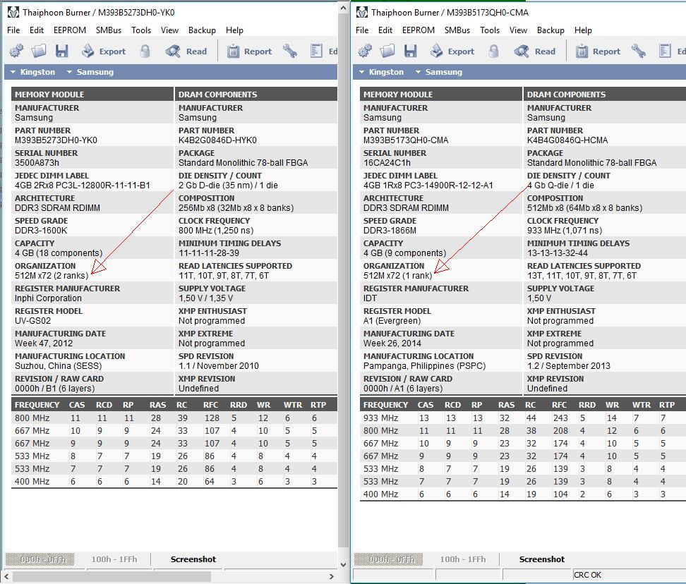The height and width of the screenshot is (584, 686).
Task: Click gear settings icon in right window toolbar
Action: click(366, 51)
